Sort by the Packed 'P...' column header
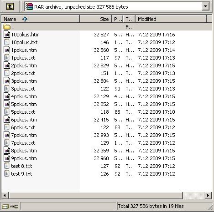Screen dimensions: 214x212 pyautogui.click(x=117, y=19)
